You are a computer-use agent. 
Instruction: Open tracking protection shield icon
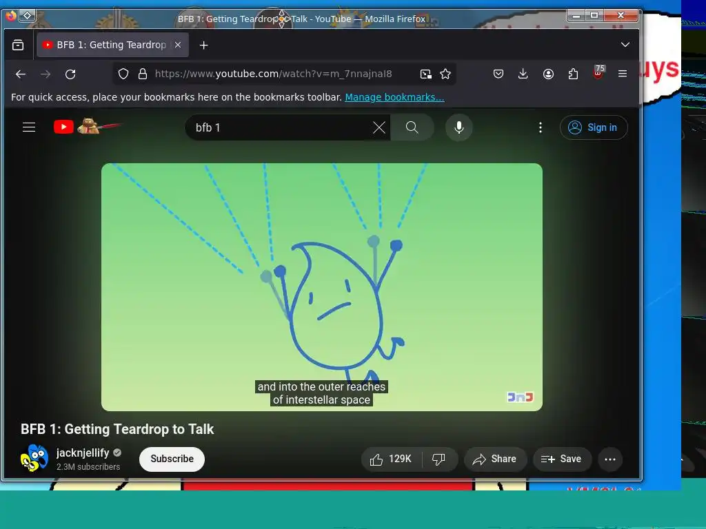[123, 74]
